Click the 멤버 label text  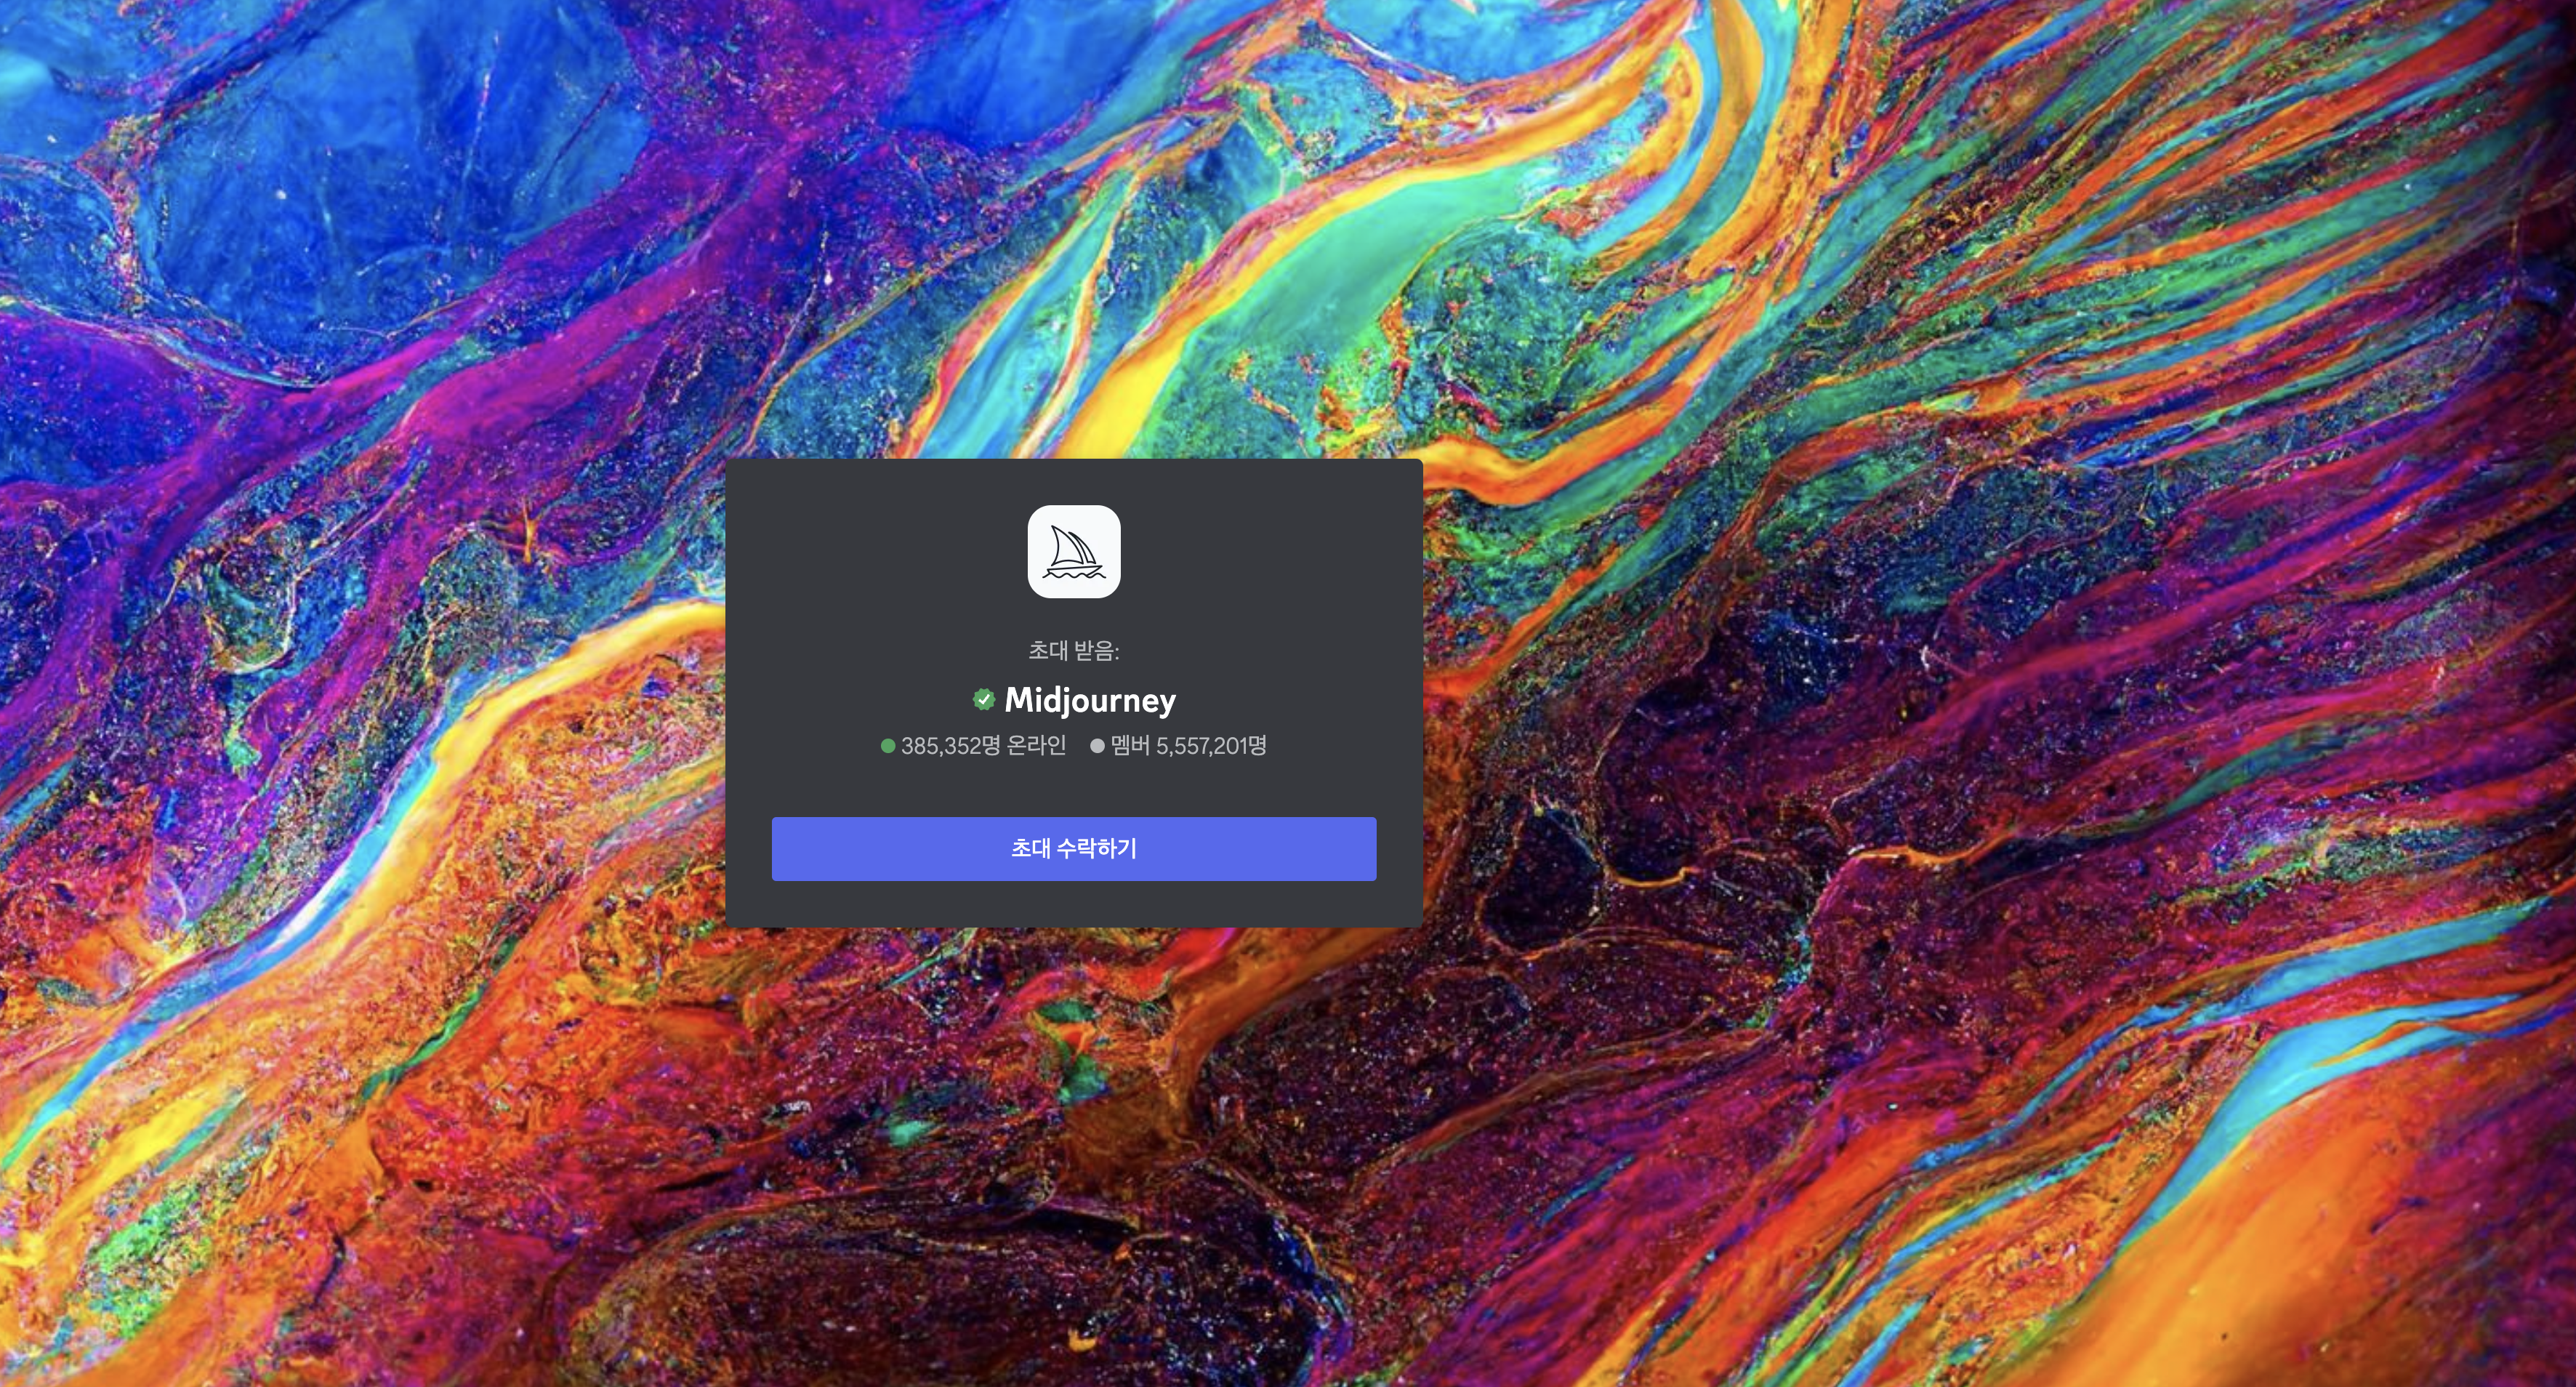pos(1130,746)
